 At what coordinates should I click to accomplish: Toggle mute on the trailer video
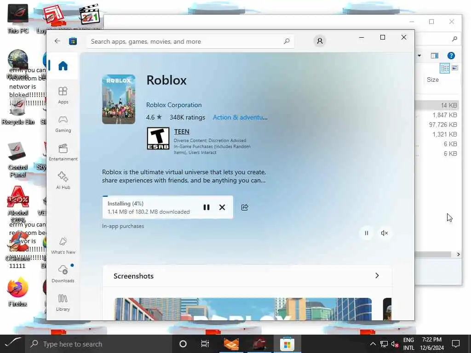(385, 233)
